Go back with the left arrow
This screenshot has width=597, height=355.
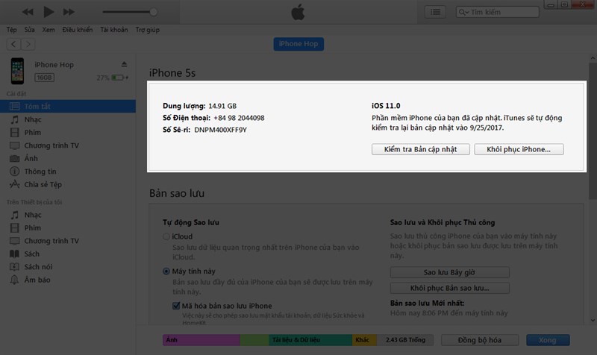(x=13, y=44)
